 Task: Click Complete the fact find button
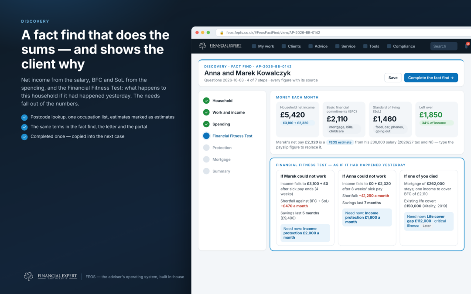click(x=431, y=78)
